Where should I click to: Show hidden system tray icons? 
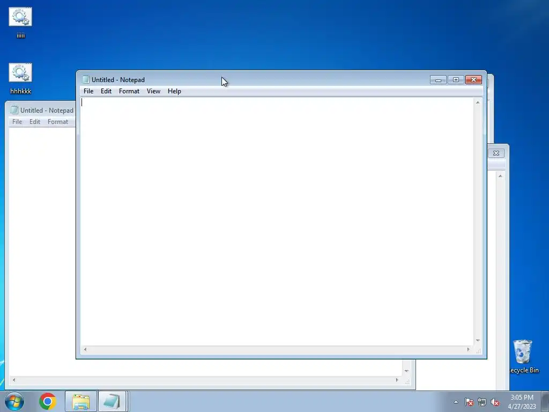pyautogui.click(x=456, y=402)
